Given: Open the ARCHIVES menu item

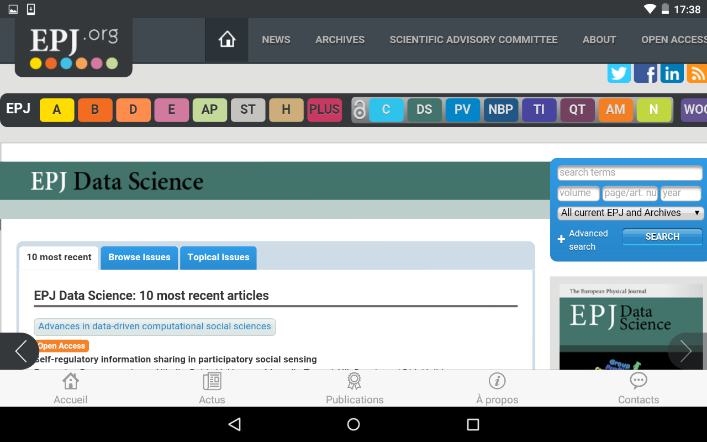Looking at the screenshot, I should 340,40.
